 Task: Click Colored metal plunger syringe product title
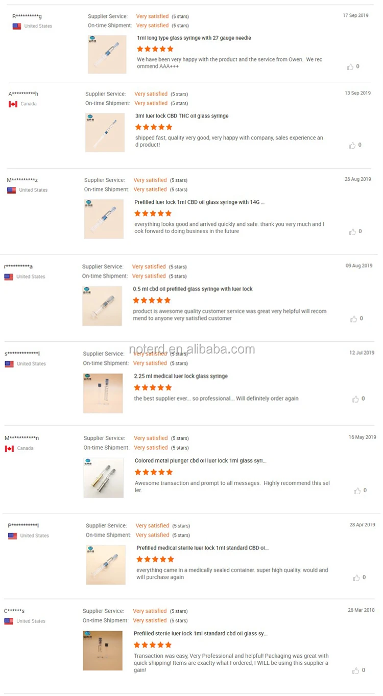click(x=200, y=461)
